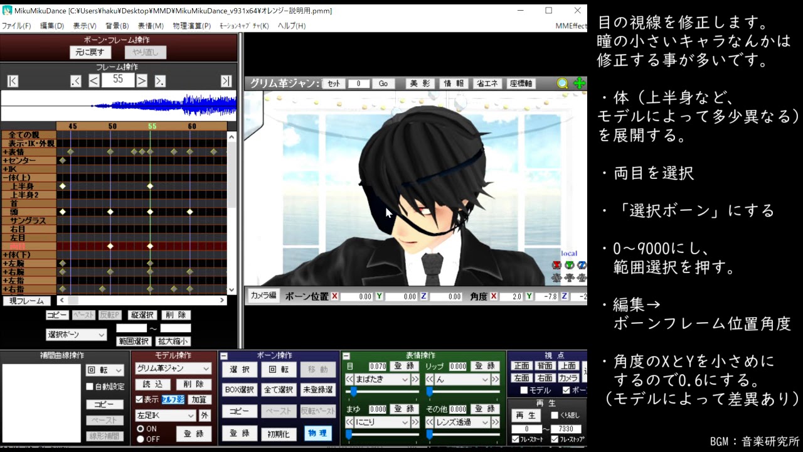Click the green Y local axis icon
The height and width of the screenshot is (452, 803).
[x=569, y=265]
